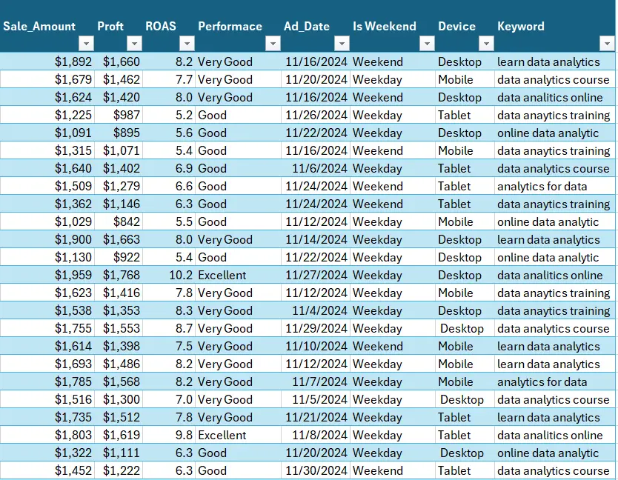Select the Keyword column header

point(521,26)
